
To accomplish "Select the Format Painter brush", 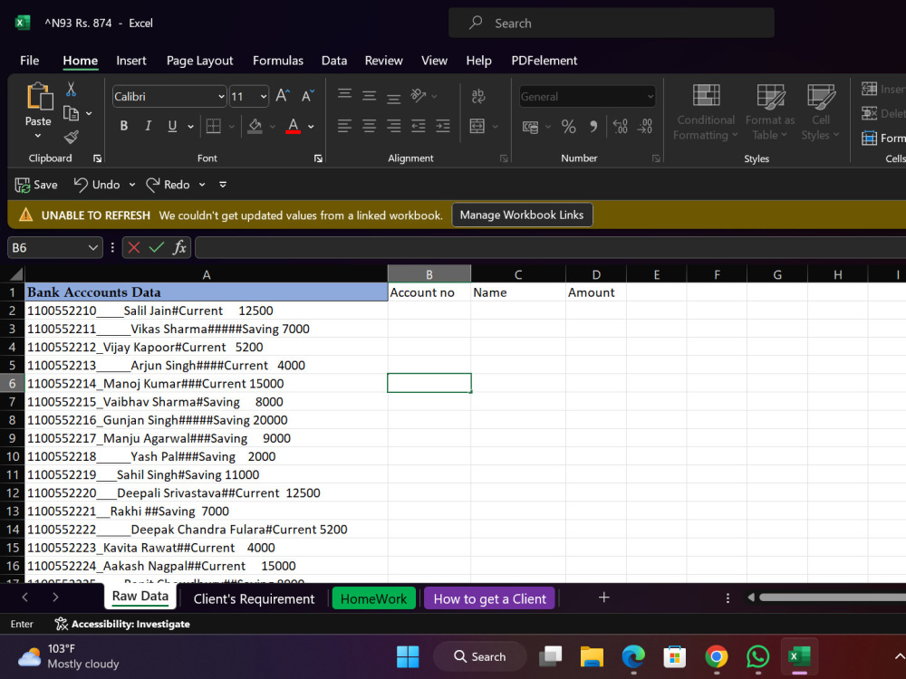I will point(71,137).
